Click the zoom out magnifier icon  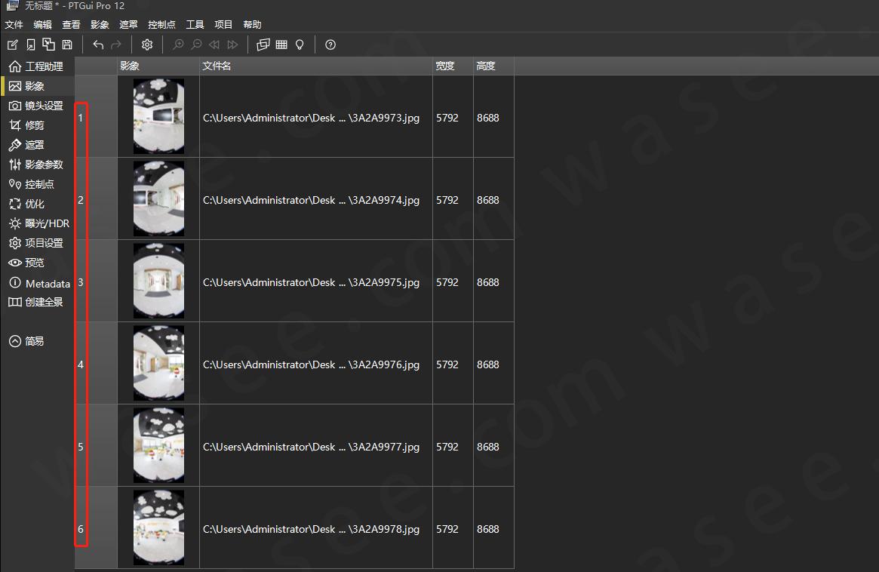[196, 45]
